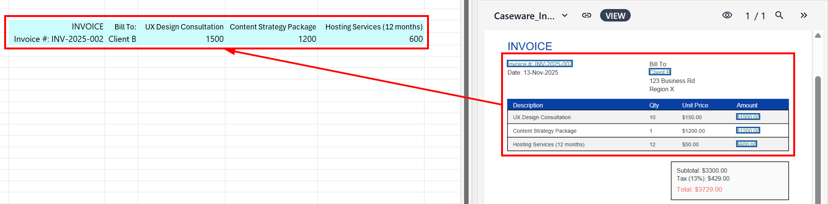Viewport: 828px width, 204px height.
Task: Click the highlighted $1200.00 amount in invoice
Action: pos(748,130)
